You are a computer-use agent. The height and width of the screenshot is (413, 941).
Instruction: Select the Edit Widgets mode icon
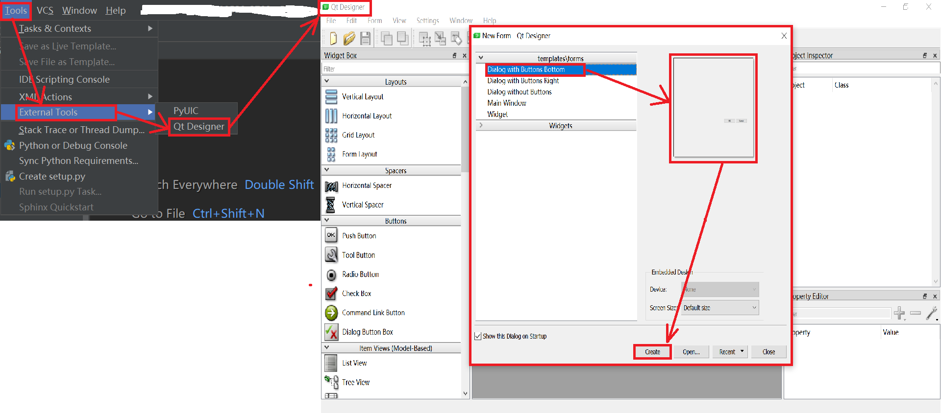coord(425,38)
